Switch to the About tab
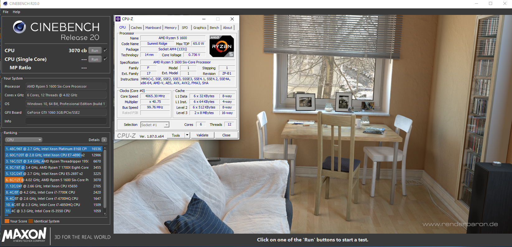This screenshot has height=247, width=512. coord(228,28)
